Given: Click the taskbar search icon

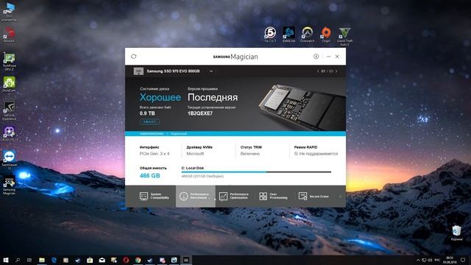Looking at the screenshot, I should [x=18, y=260].
